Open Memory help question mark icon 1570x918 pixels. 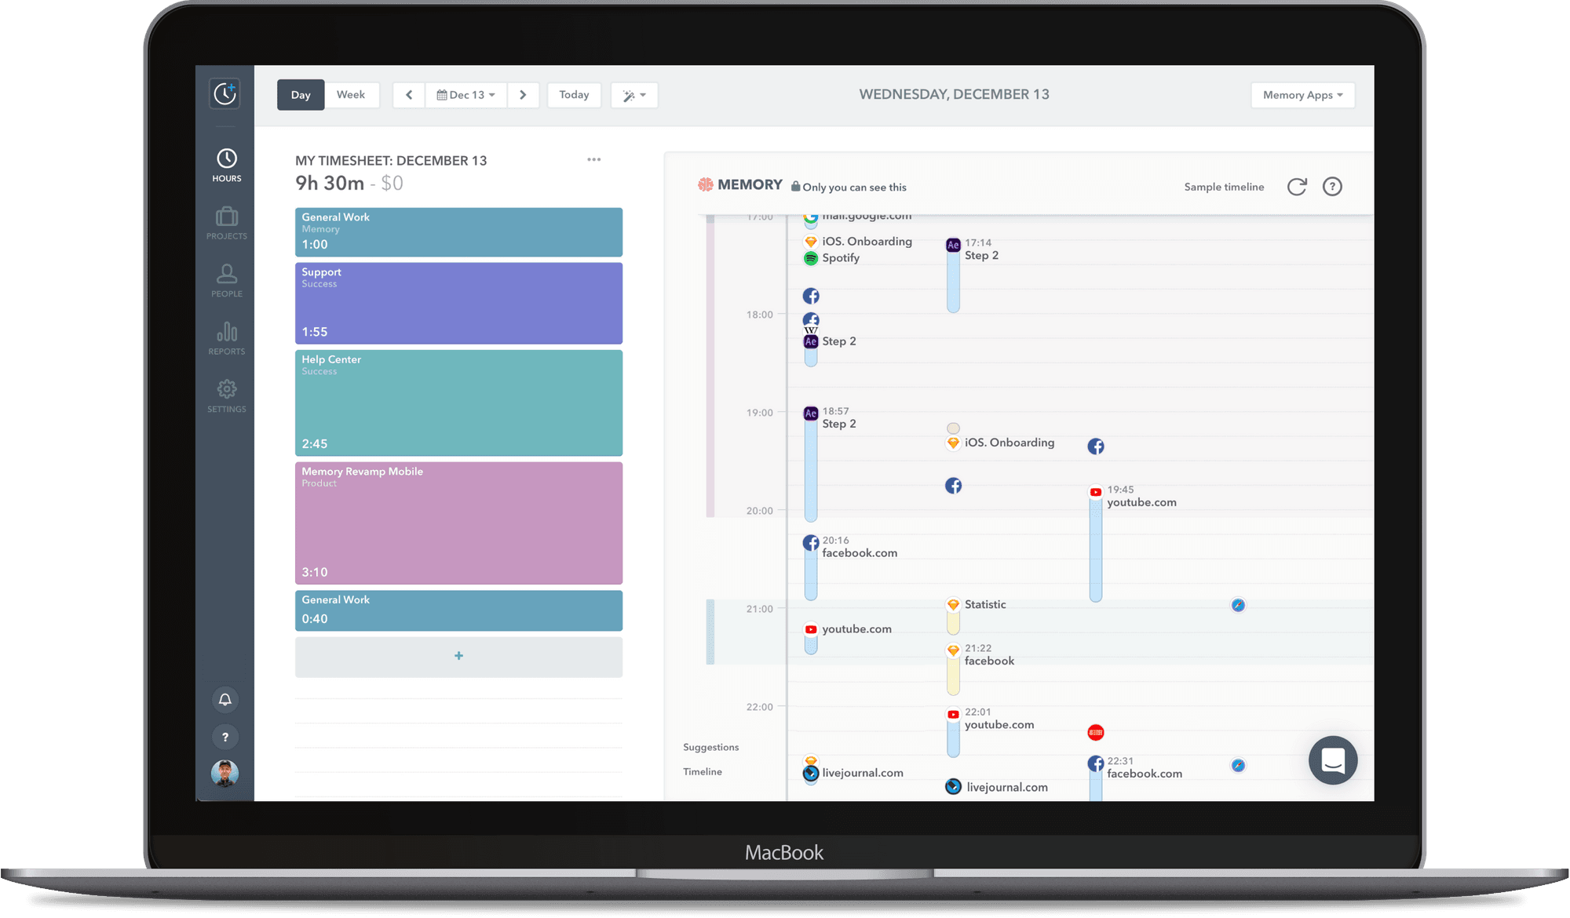(1332, 187)
